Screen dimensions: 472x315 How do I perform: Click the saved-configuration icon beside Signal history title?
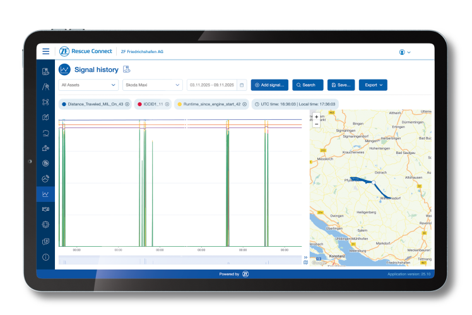click(126, 69)
